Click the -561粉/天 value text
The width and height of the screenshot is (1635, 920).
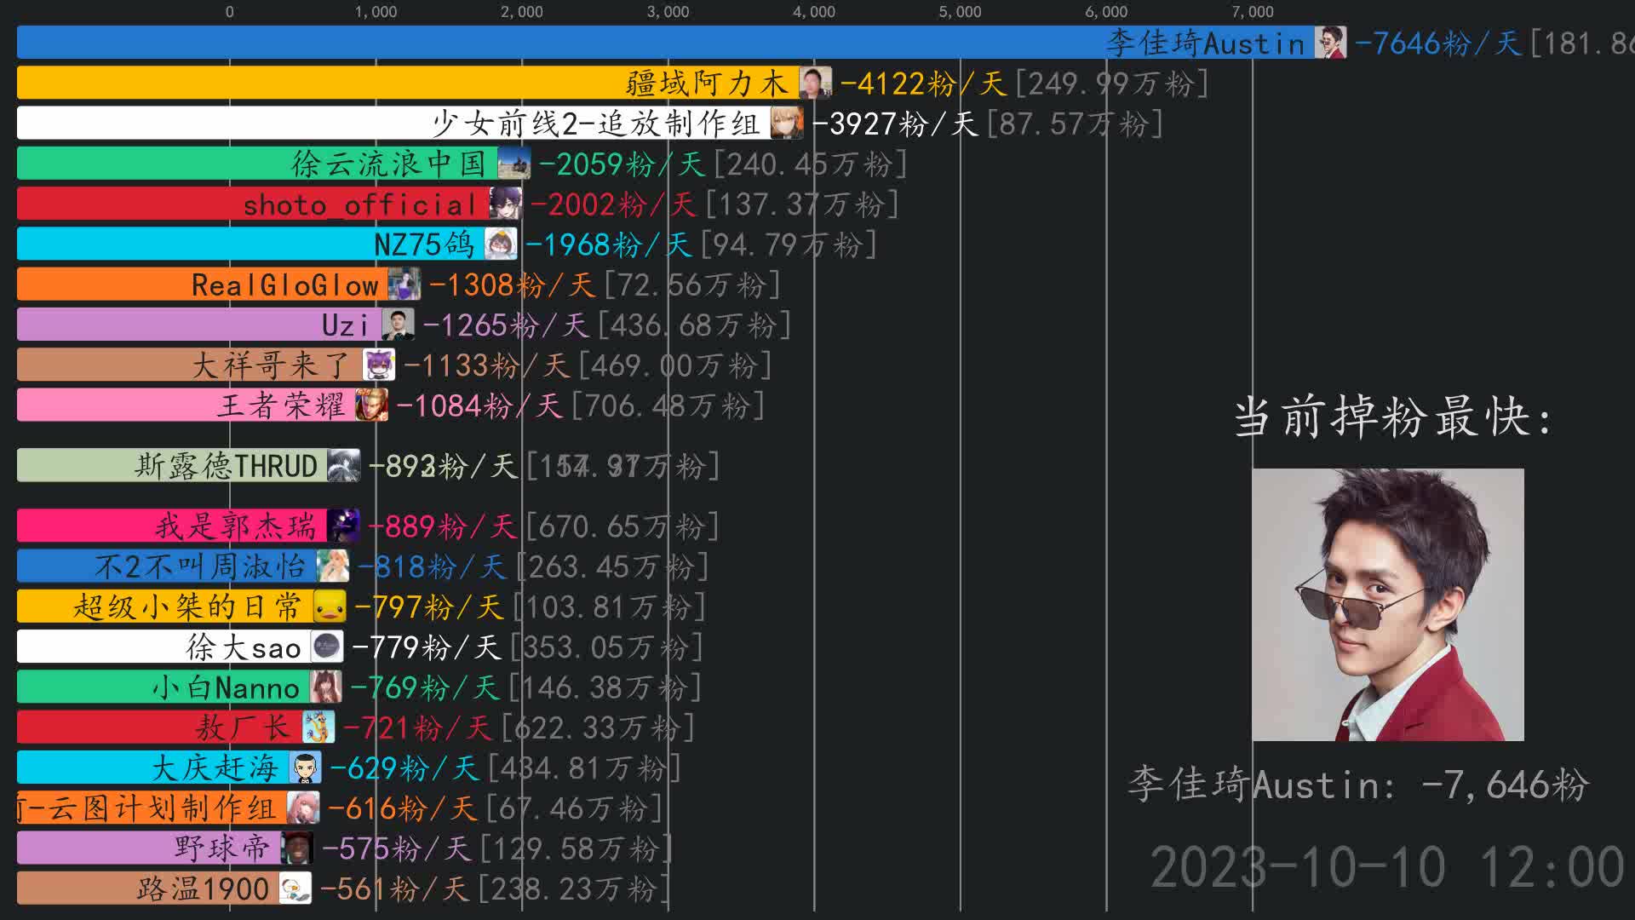(x=394, y=888)
